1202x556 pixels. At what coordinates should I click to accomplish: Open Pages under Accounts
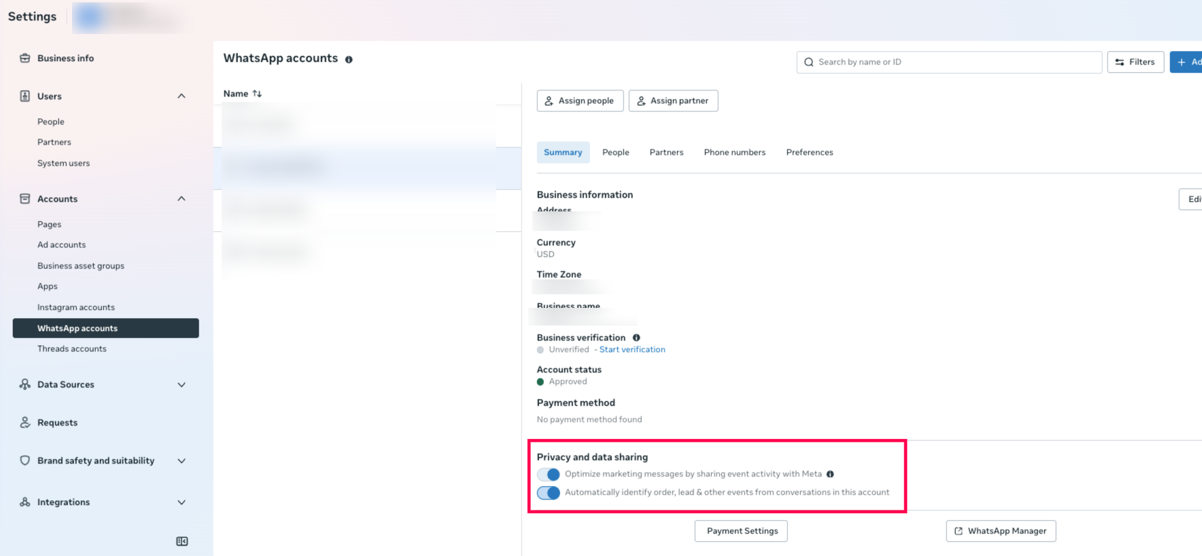point(49,224)
